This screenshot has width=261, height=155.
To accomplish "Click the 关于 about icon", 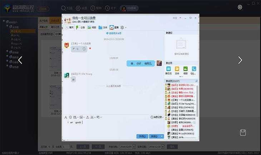I will pyautogui.click(x=107, y=8).
